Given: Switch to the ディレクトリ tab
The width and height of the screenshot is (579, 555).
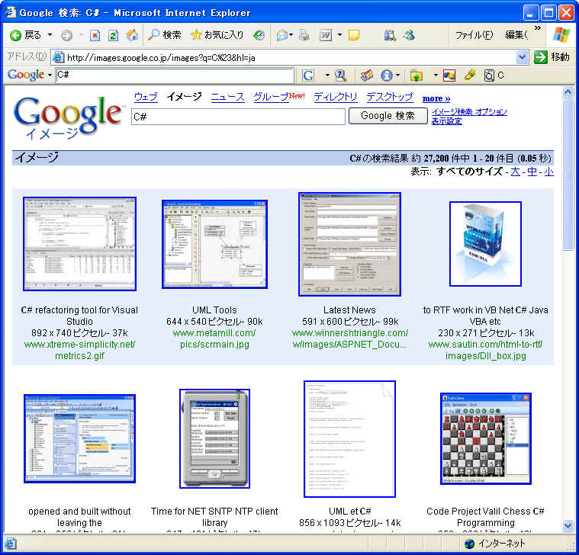Looking at the screenshot, I should (x=336, y=97).
